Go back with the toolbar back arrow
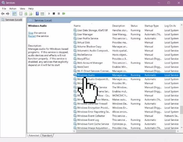Screen dimensions: 183x142 3,14
